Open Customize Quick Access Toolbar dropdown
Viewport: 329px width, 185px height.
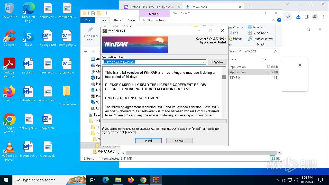tap(103, 13)
